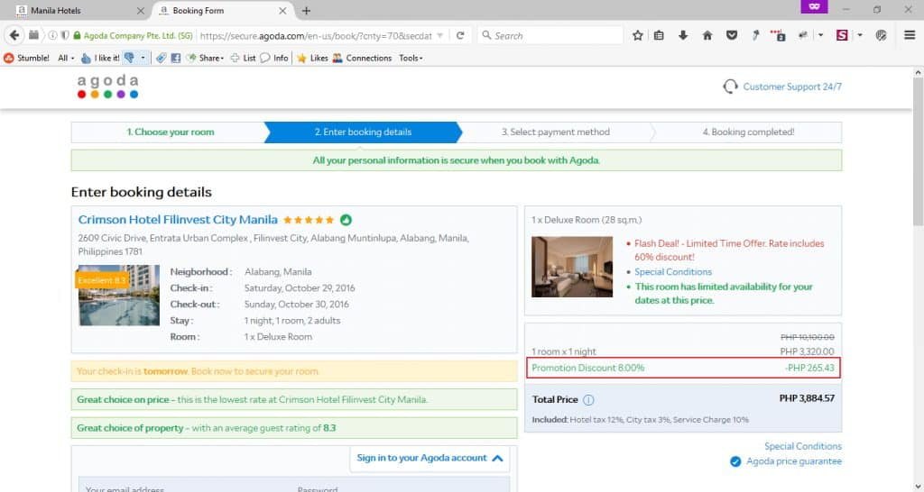Click the List plus icon item
The image size is (924, 492).
(x=243, y=58)
